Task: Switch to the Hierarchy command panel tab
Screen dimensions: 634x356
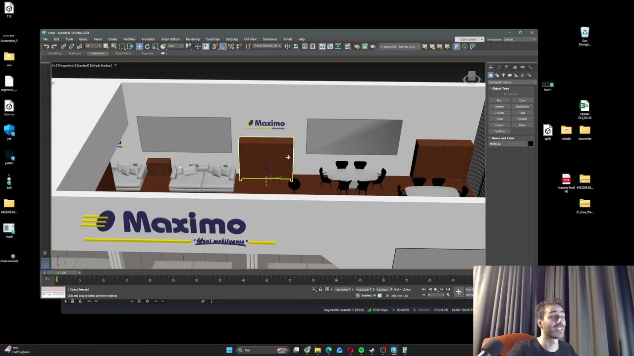Action: pos(507,67)
